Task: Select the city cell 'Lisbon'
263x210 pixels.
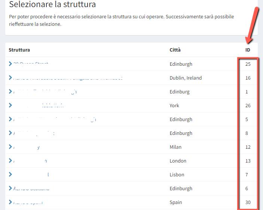Action: click(x=177, y=175)
